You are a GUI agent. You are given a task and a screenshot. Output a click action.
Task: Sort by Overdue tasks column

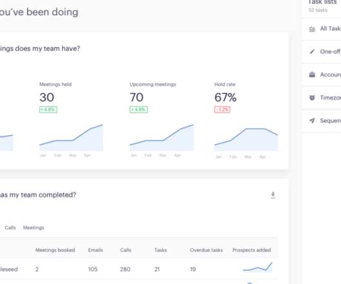point(207,250)
